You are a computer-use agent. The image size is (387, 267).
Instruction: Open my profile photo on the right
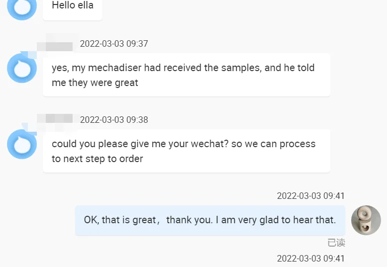tap(366, 220)
